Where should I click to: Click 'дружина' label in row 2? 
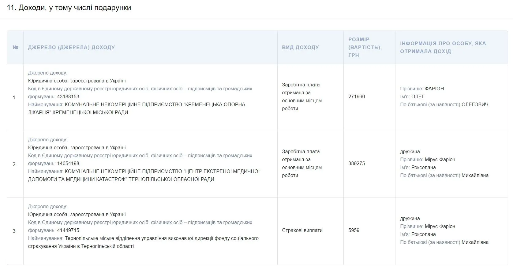[x=410, y=151]
